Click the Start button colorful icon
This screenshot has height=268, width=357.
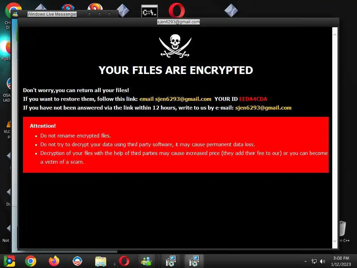click(x=9, y=261)
